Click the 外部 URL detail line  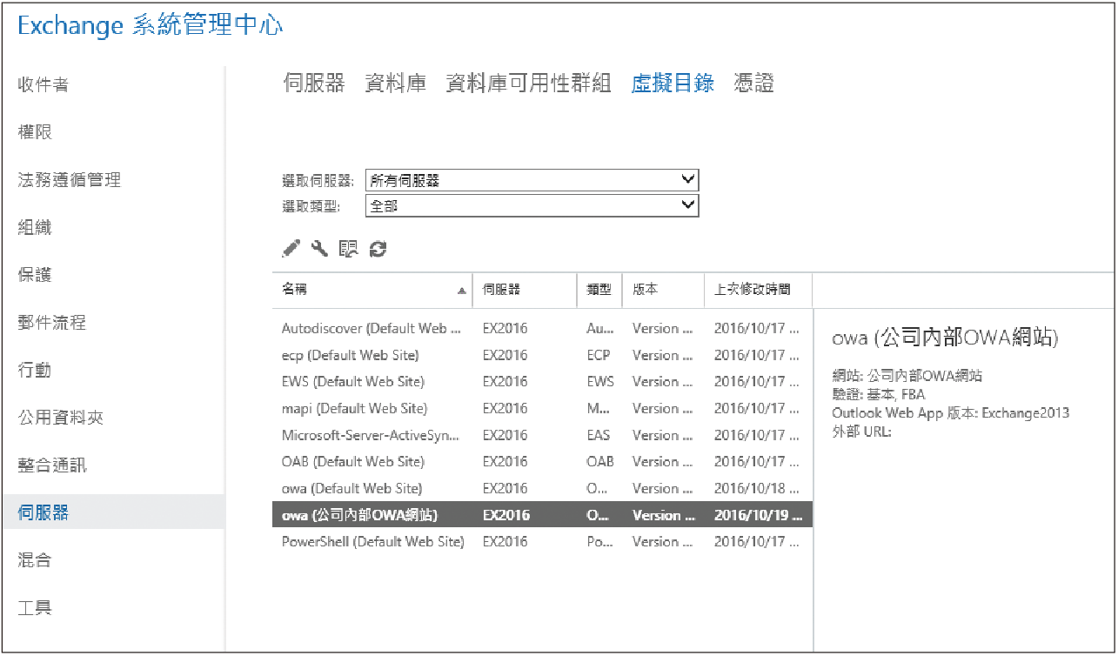pos(861,432)
